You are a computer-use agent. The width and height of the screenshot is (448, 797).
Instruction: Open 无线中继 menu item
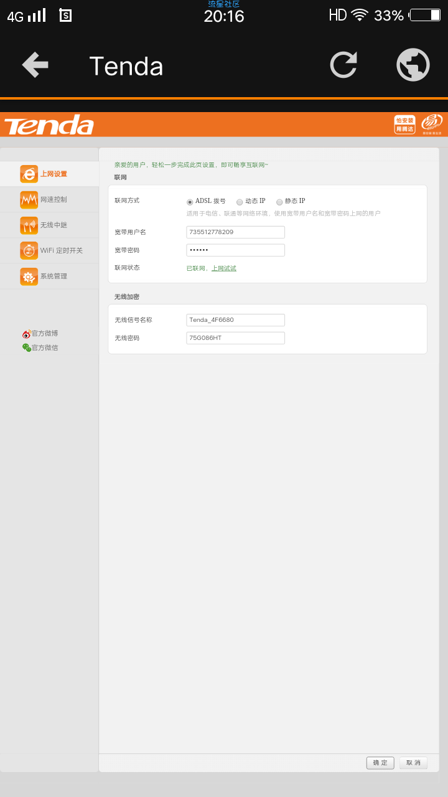49,225
